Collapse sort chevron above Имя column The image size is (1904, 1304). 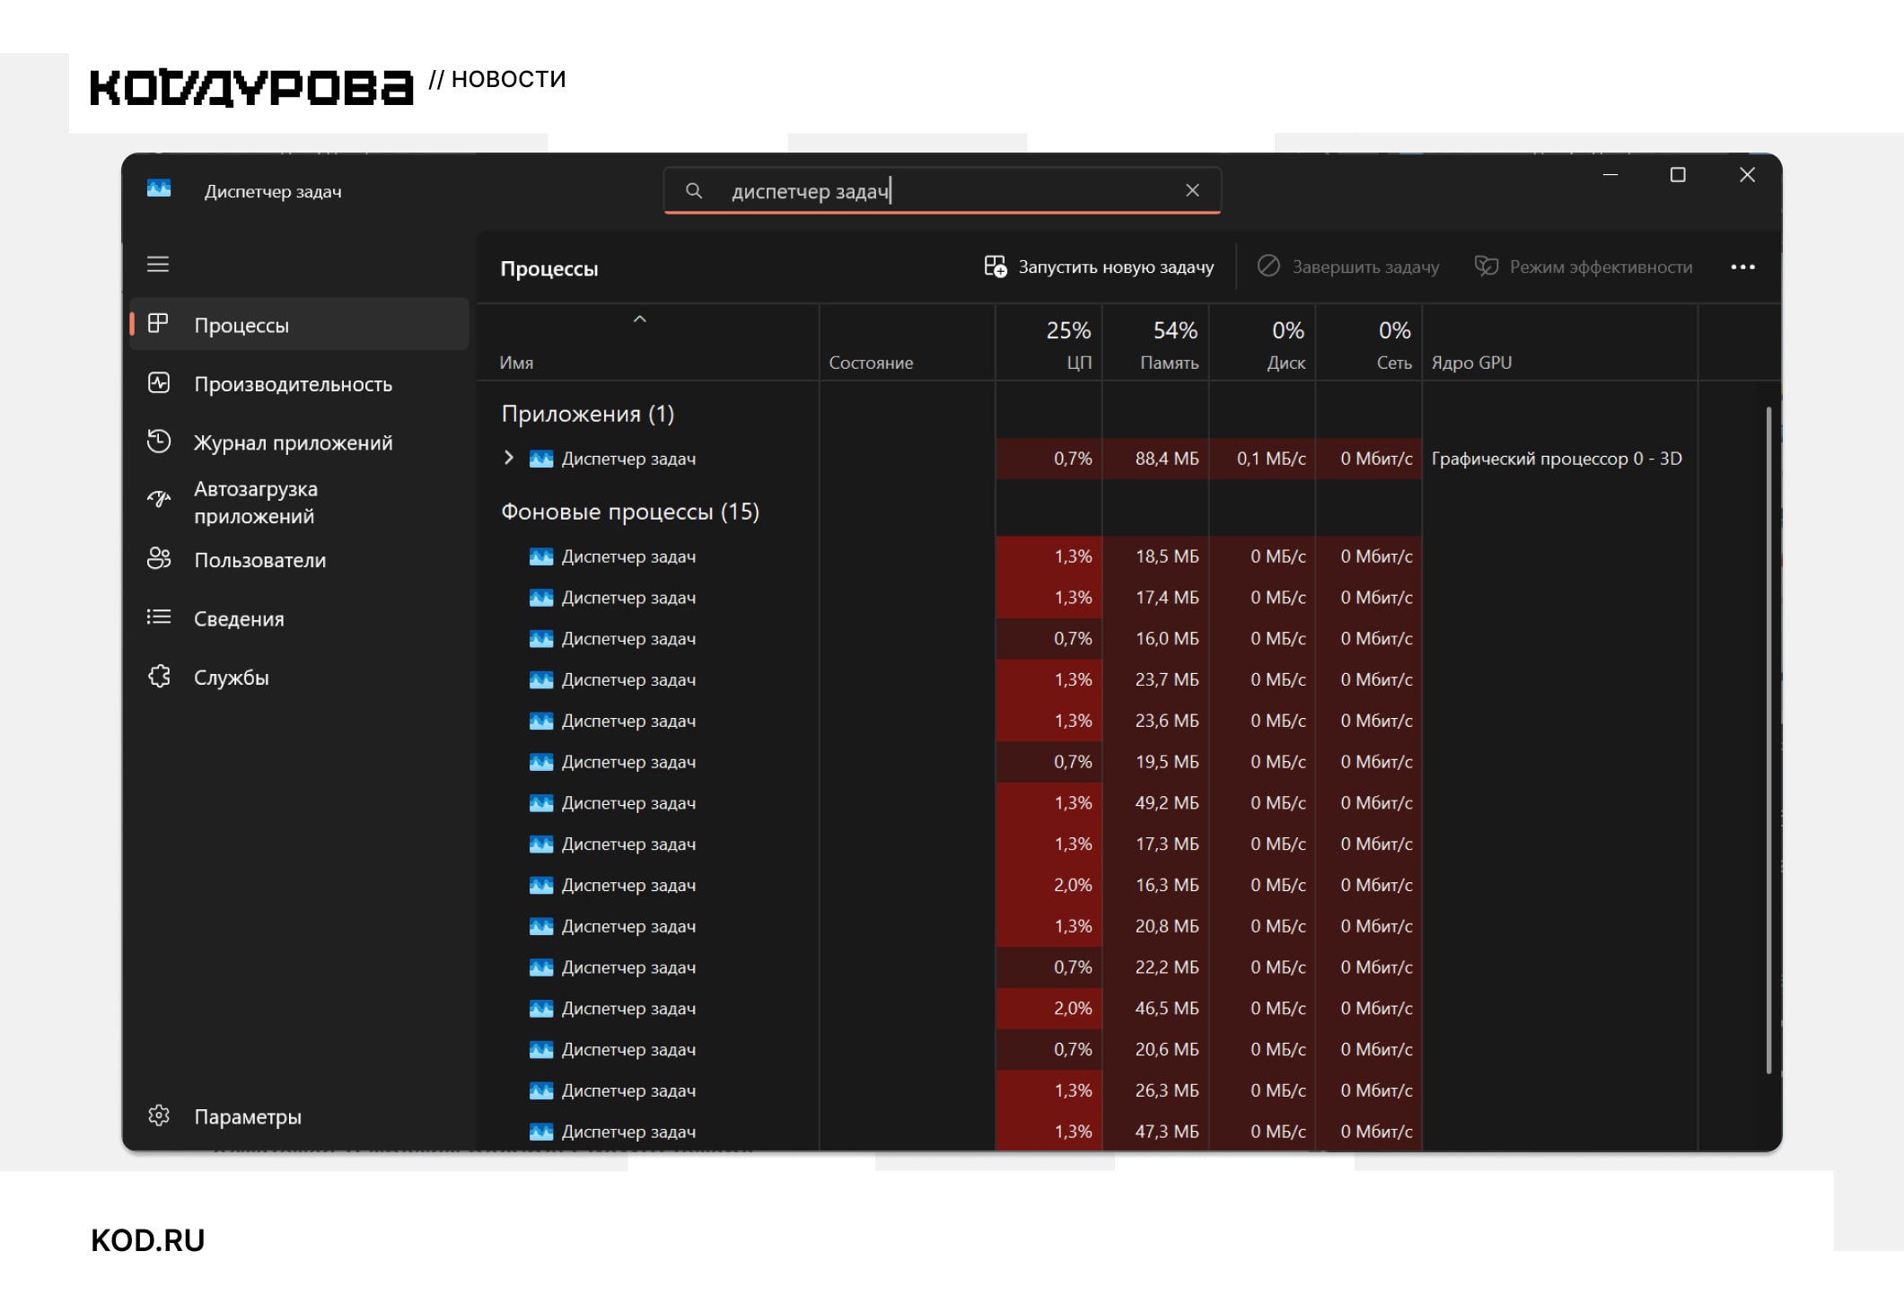[x=640, y=319]
